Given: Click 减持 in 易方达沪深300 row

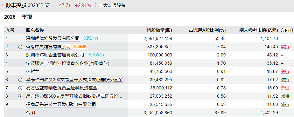Looking at the screenshot, I should (x=285, y=96).
